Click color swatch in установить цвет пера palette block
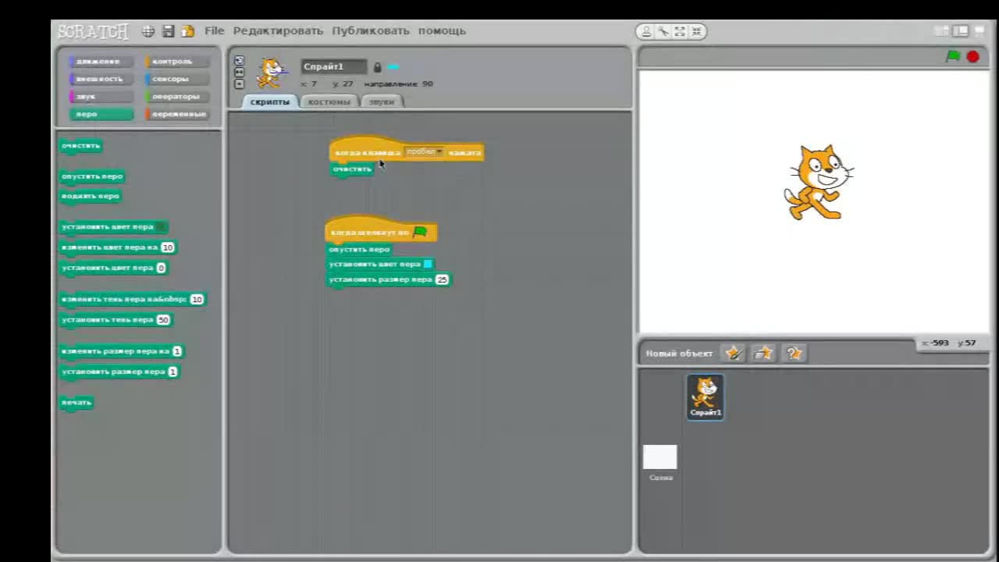Viewport: 999px width, 562px height. pos(161,227)
